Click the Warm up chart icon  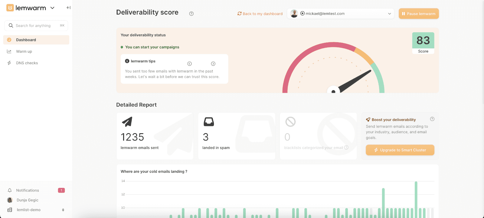tap(9, 51)
